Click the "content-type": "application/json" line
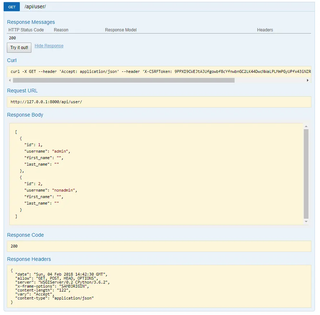The width and height of the screenshot is (320, 315). click(54, 298)
